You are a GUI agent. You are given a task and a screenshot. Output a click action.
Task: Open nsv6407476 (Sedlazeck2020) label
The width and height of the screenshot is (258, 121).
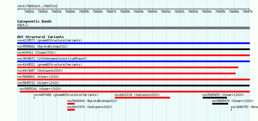(x=90, y=107)
